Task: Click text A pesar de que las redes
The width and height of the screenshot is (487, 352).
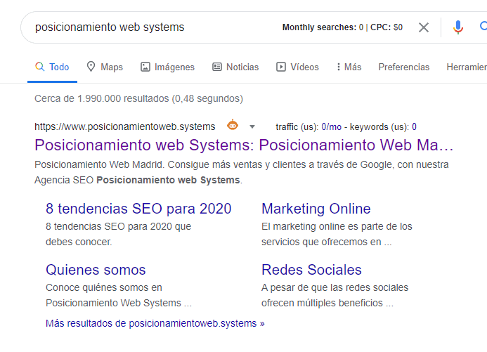Action: 335,288
